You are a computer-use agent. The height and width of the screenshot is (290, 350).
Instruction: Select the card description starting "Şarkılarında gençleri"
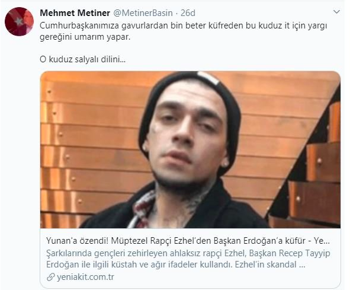pos(188,259)
